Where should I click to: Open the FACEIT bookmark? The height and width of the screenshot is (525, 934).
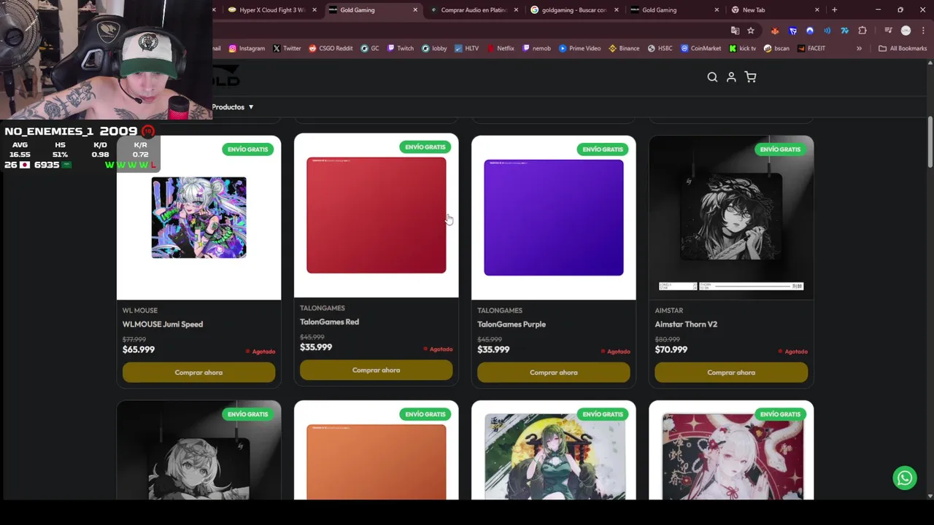[x=811, y=48]
